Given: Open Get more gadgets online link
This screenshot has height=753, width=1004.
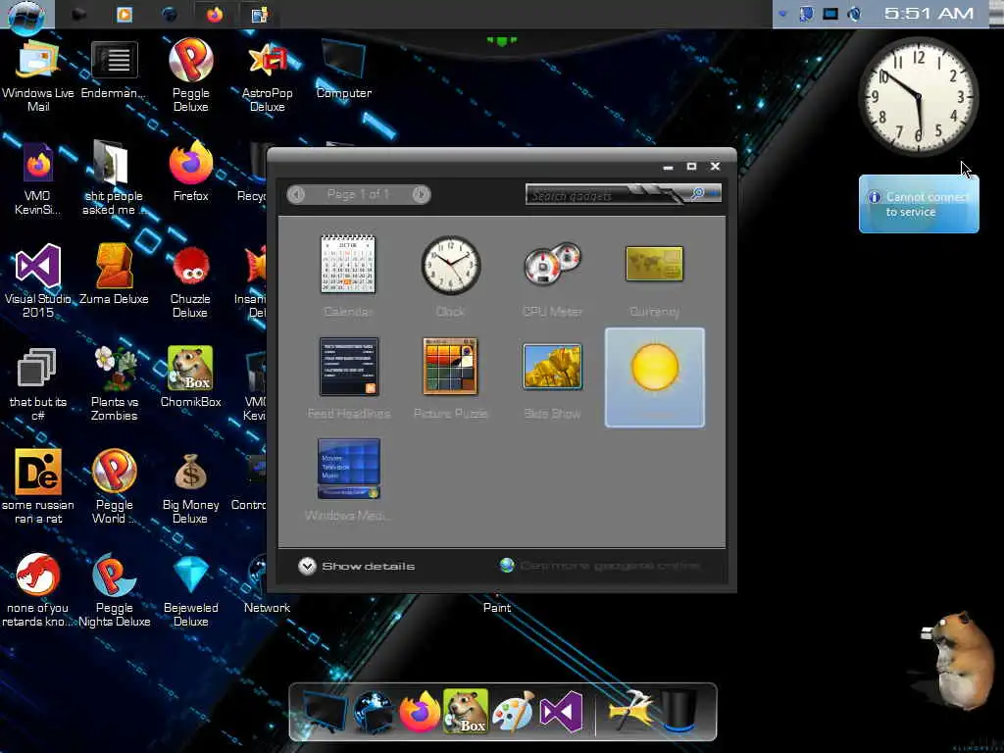Looking at the screenshot, I should (600, 566).
